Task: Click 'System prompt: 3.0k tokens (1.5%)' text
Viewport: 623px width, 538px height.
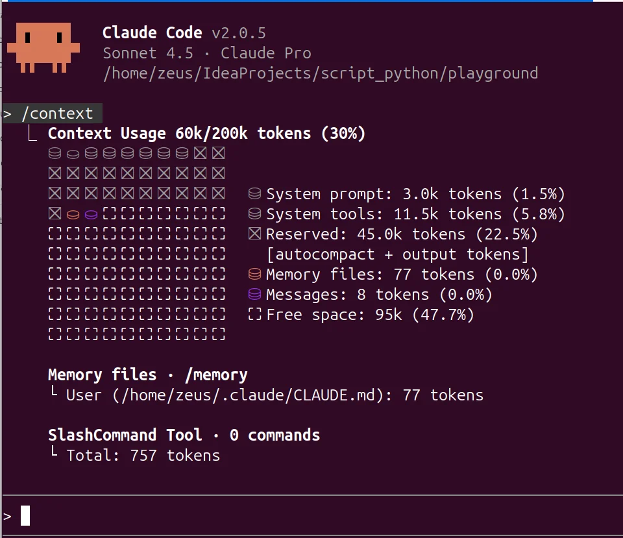Action: point(415,194)
